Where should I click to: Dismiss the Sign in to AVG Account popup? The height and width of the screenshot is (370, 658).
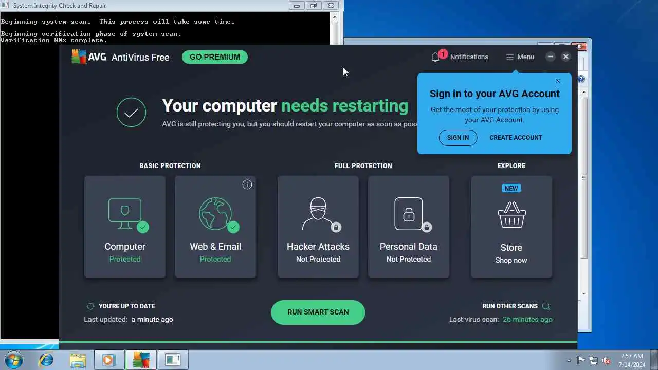click(x=558, y=81)
